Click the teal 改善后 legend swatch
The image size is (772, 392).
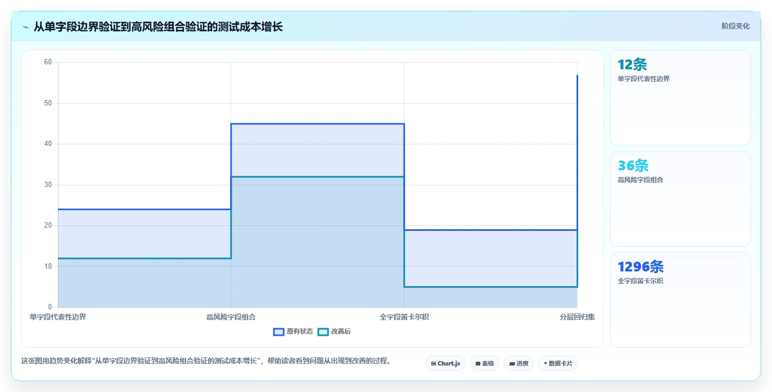(x=323, y=331)
